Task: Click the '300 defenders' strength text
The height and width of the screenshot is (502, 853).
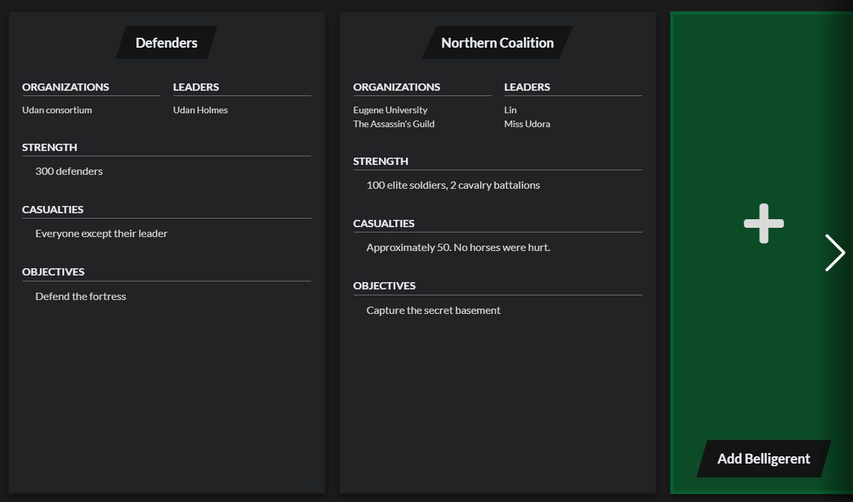Action: tap(69, 171)
